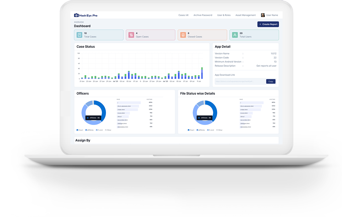The height and width of the screenshot is (217, 342).
Task: Click the Version Name value 1.0.12
Action: [x=273, y=54]
